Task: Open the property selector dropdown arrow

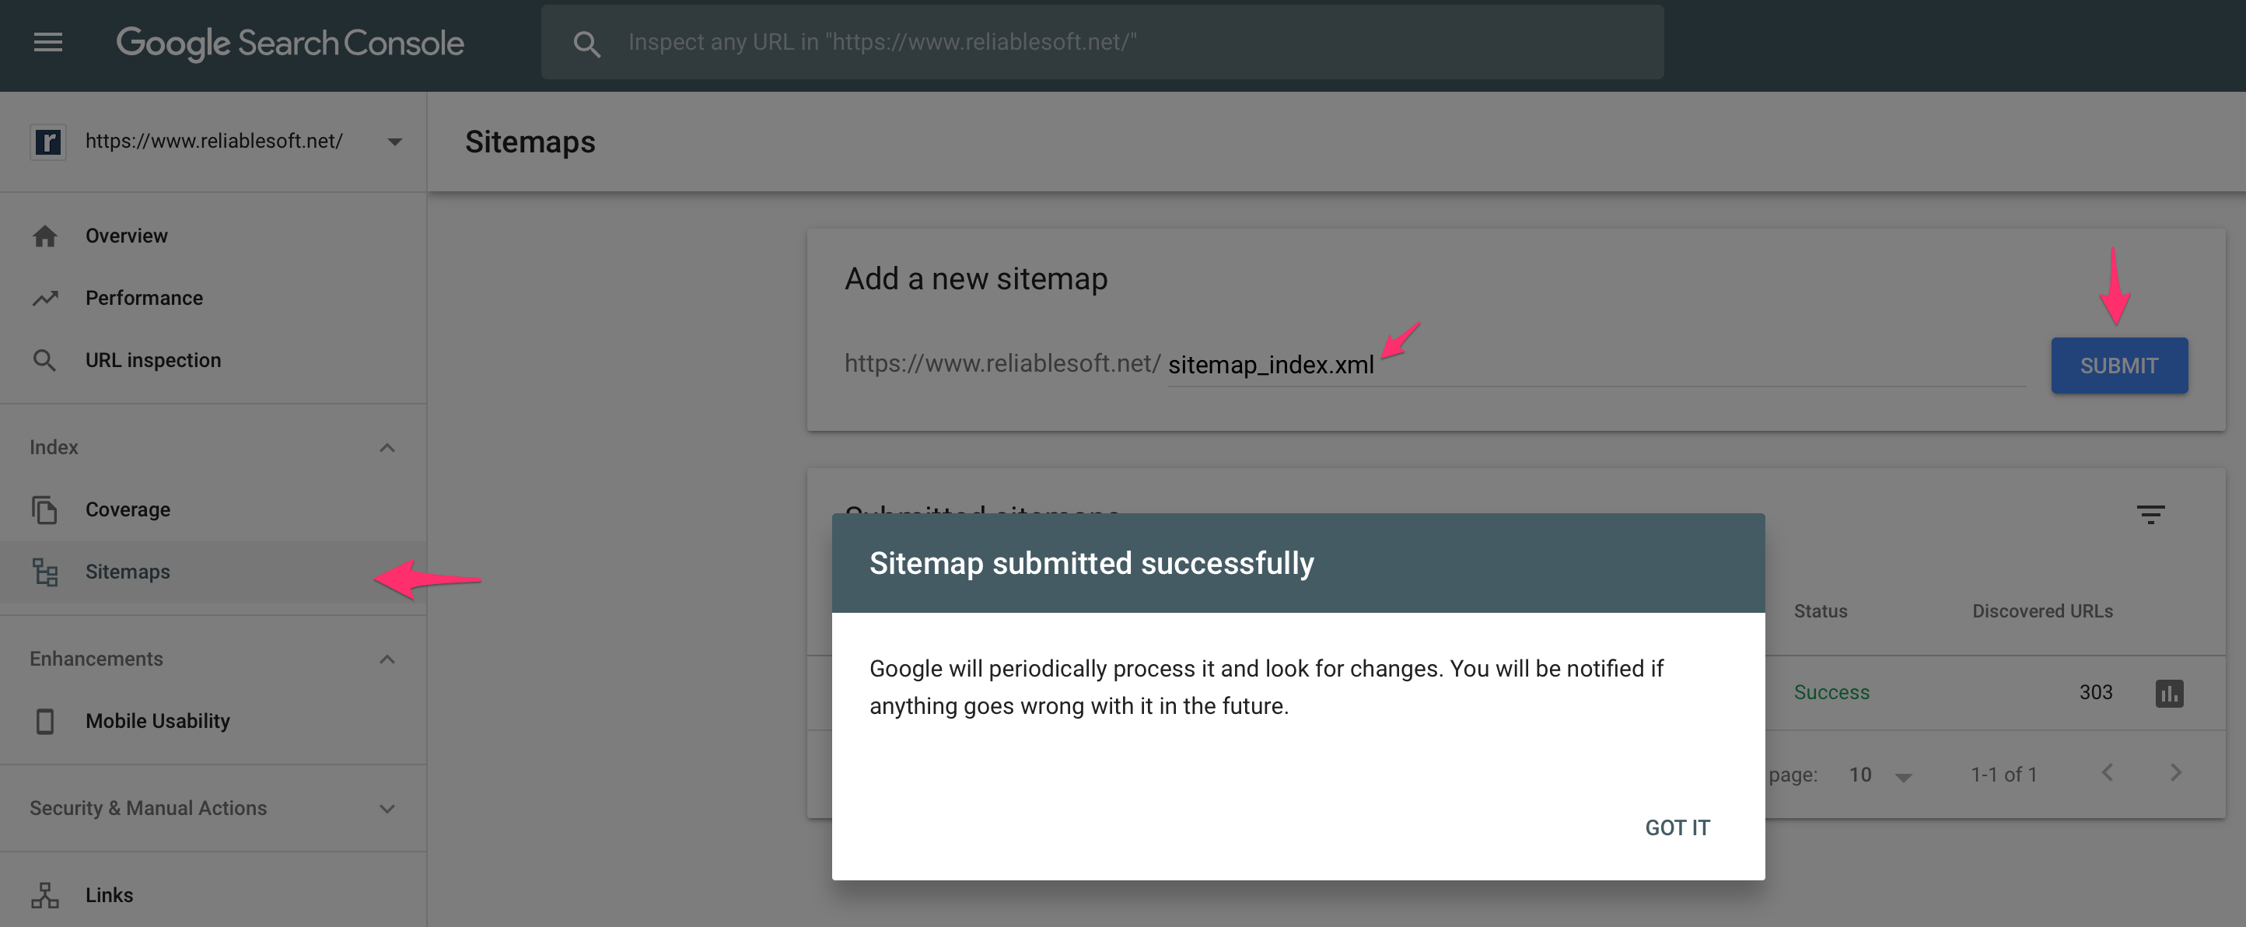Action: coord(395,142)
